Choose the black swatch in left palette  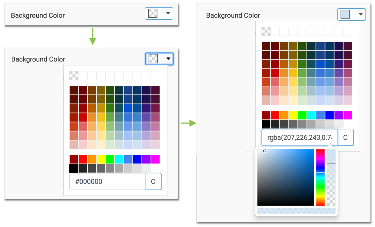74,168
